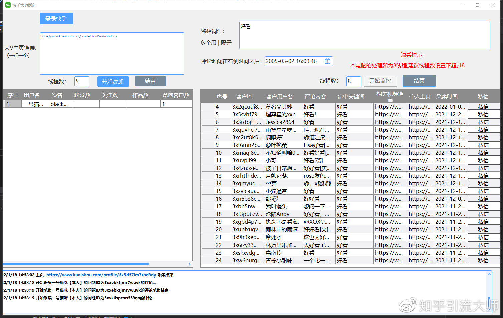Click the horizontal scrollbar of the left table
Viewport: 503px width, 318px height.
tap(76, 264)
